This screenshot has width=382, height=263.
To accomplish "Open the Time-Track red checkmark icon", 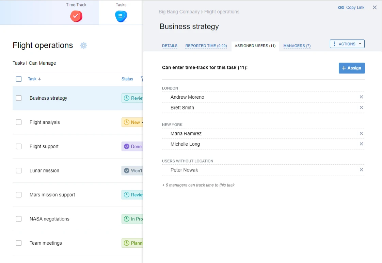I will coord(76,16).
